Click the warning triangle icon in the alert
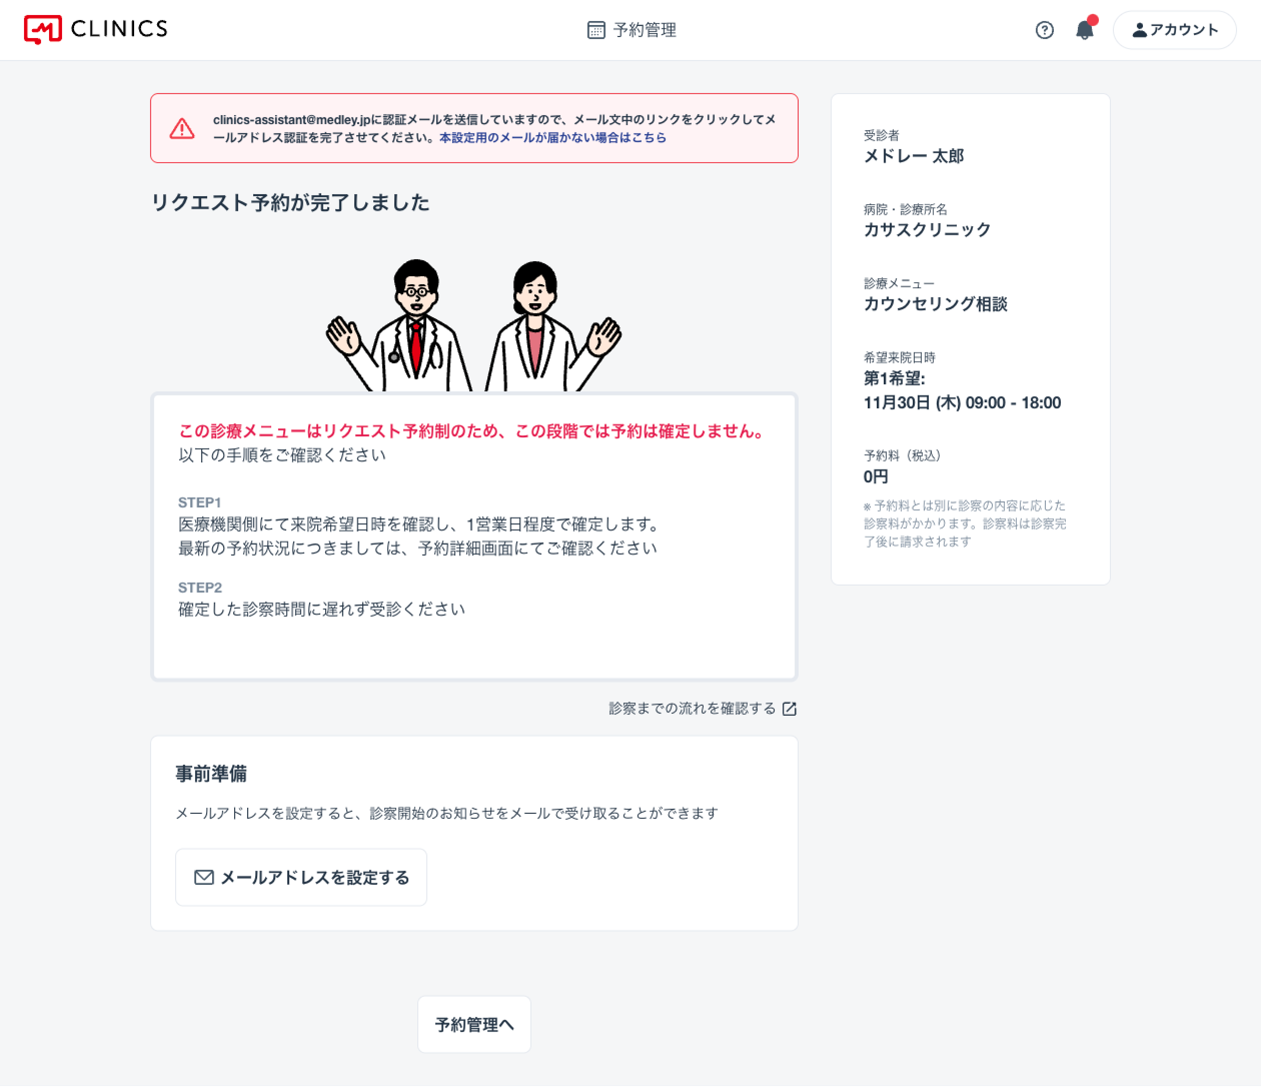The image size is (1261, 1087). click(x=182, y=129)
